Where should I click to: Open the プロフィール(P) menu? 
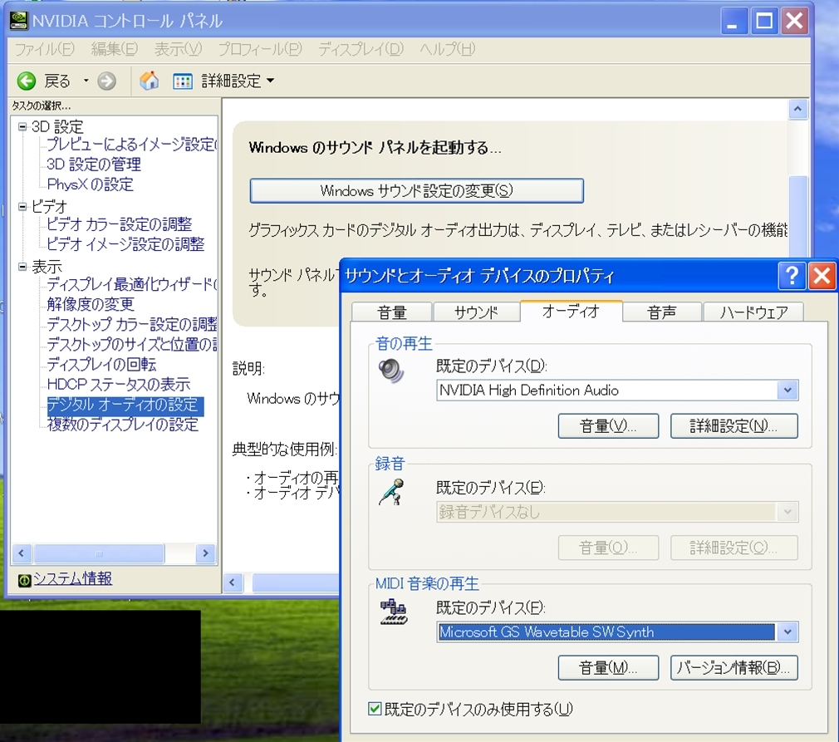click(260, 49)
